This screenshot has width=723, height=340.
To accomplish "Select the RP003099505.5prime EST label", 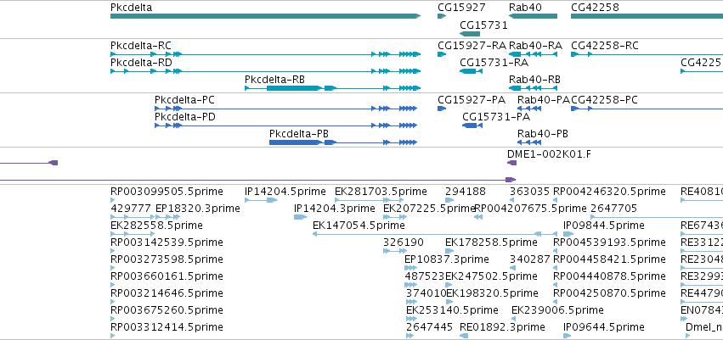I will pos(167,192).
